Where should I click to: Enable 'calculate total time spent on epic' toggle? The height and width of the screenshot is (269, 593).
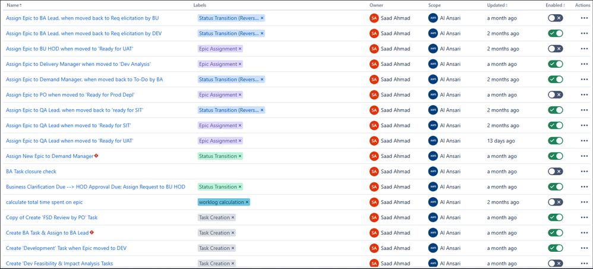pyautogui.click(x=555, y=202)
